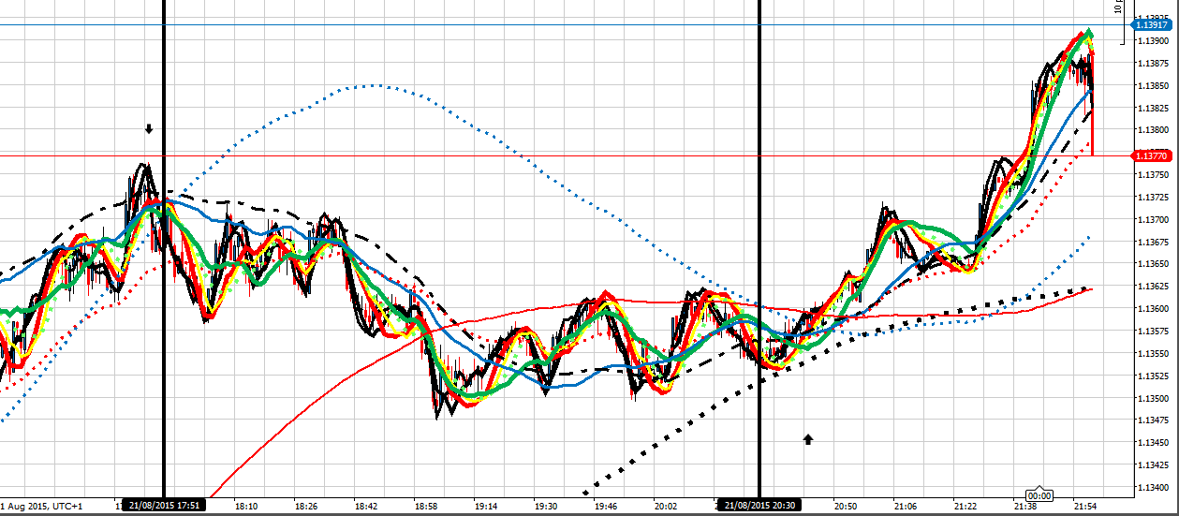Click the 19:14 time axis label
The height and width of the screenshot is (516, 1179).
pos(486,506)
